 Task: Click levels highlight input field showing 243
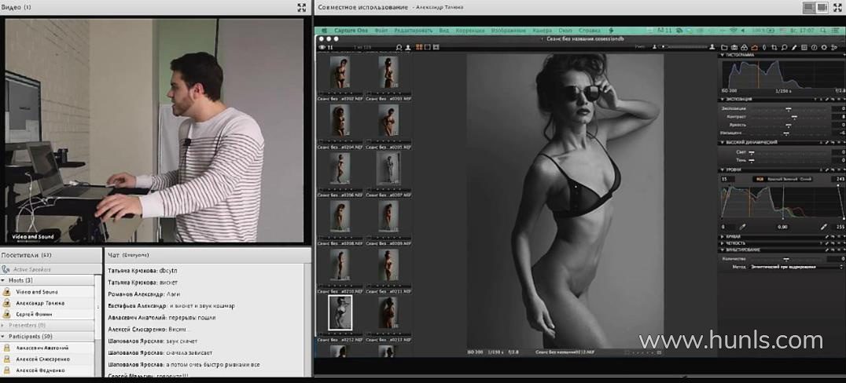point(837,179)
